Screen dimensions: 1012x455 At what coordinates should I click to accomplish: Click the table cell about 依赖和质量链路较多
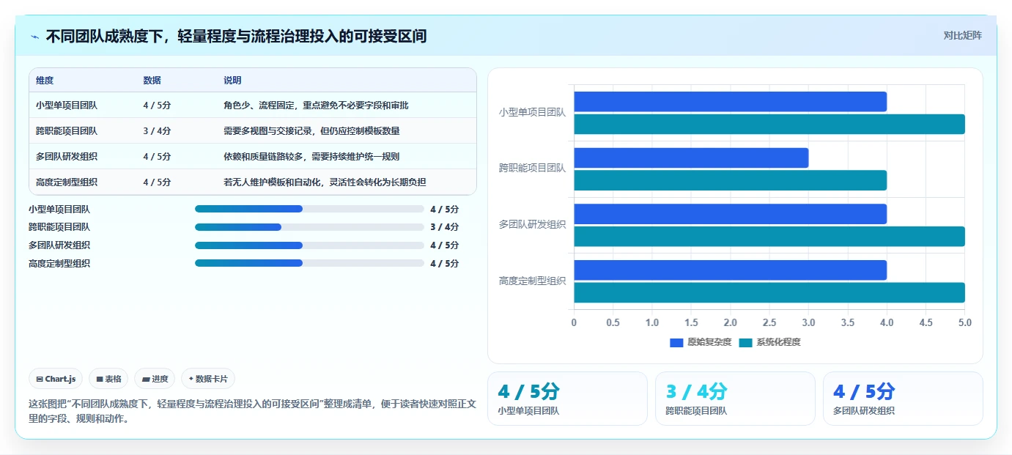click(311, 157)
